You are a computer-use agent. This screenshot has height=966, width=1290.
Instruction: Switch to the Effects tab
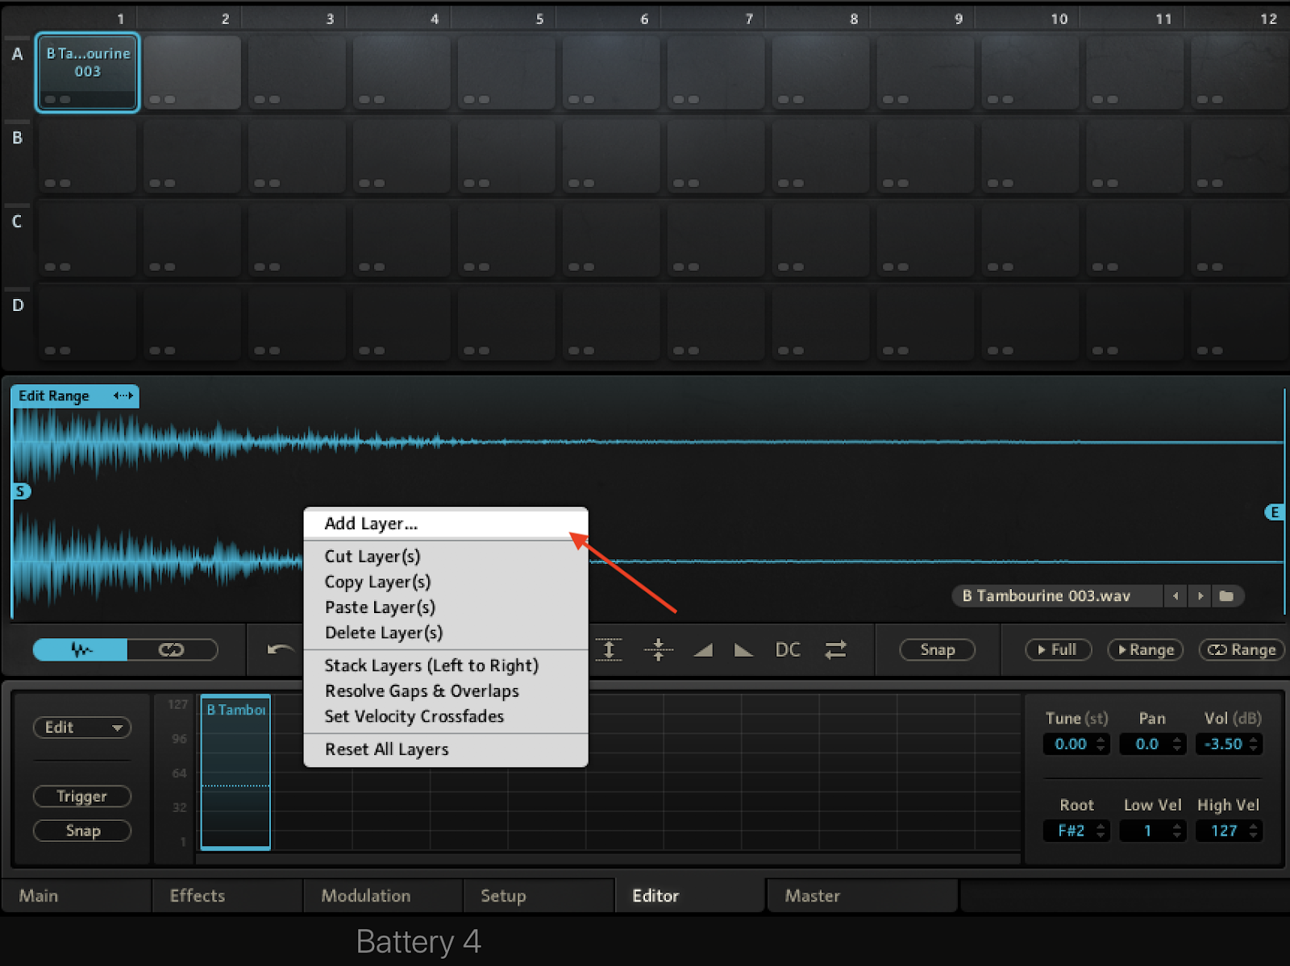pyautogui.click(x=227, y=896)
